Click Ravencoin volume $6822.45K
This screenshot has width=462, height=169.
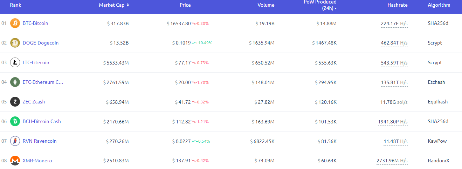click(x=262, y=141)
